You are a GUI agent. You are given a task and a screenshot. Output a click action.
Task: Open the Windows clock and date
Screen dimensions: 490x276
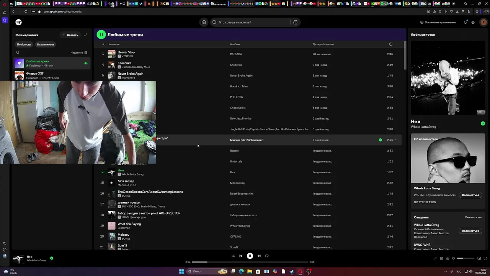[481, 271]
